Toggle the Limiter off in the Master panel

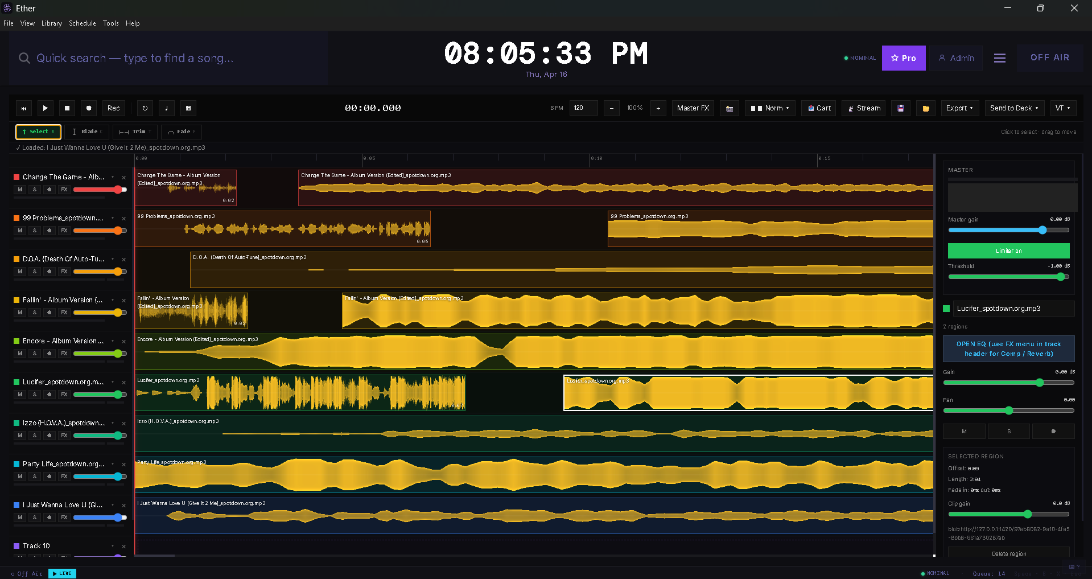coord(1008,251)
